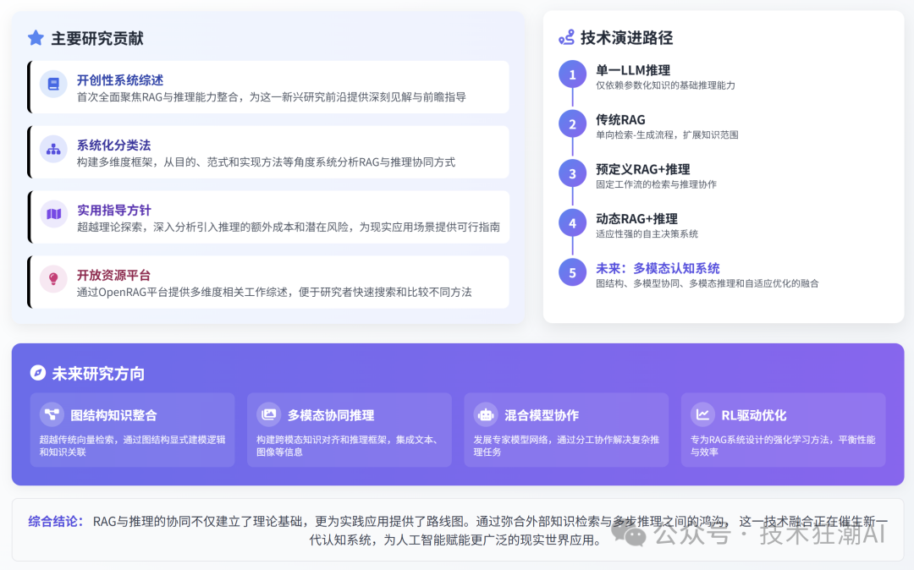Click the chart icon for RL驱动优化
This screenshot has width=914, height=570.
(x=702, y=414)
